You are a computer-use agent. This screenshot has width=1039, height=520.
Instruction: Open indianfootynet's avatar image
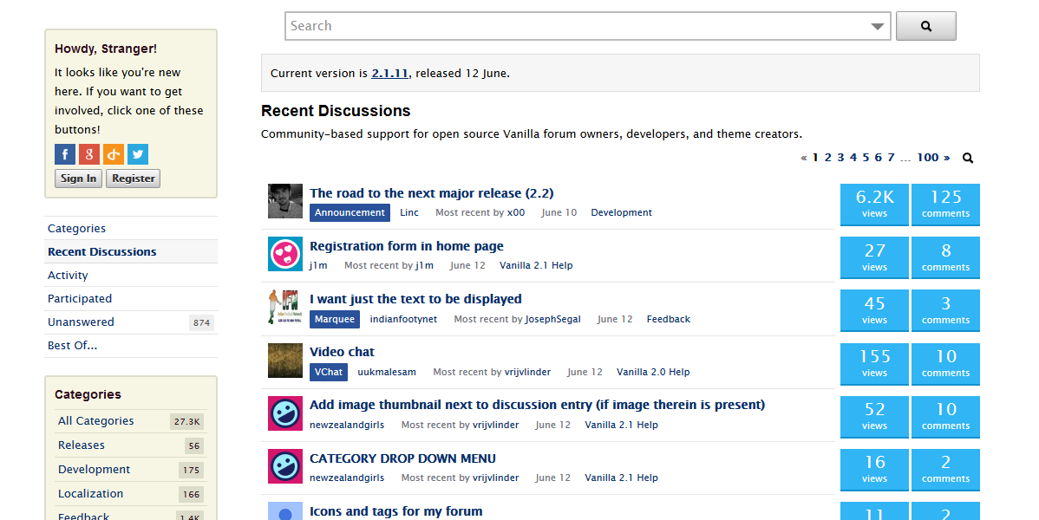coord(285,308)
